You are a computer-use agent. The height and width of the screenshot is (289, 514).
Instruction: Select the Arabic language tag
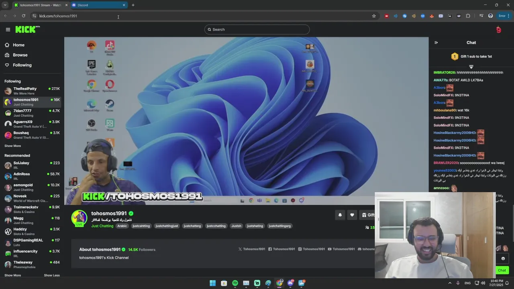[122, 226]
